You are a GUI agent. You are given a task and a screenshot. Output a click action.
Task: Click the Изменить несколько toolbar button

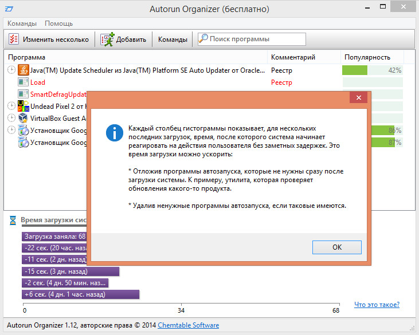pos(49,40)
